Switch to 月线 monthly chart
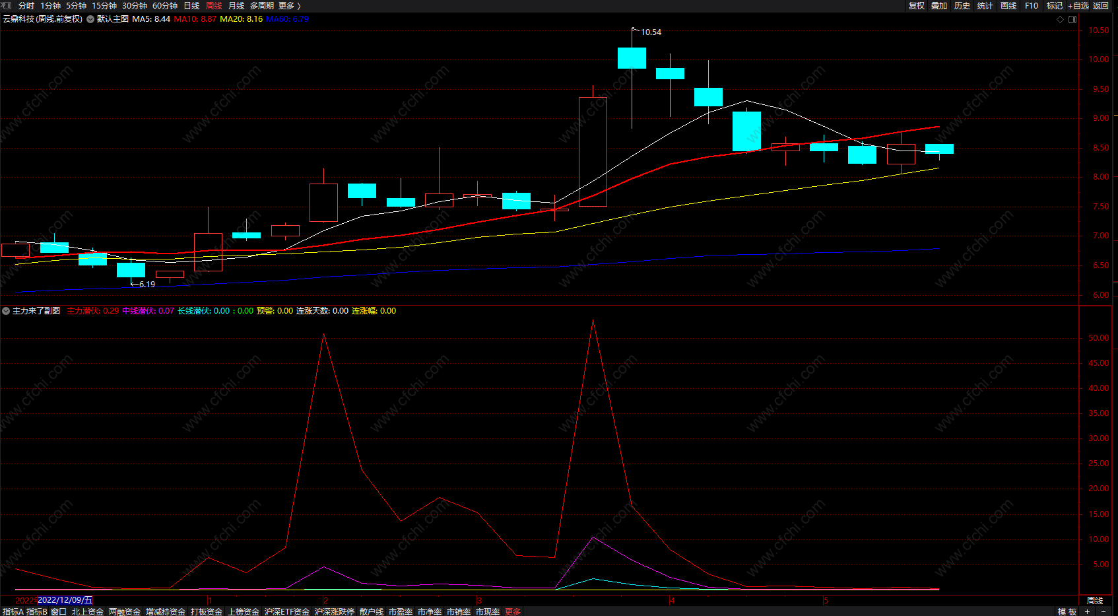Screen dimensions: 1118x616 click(x=236, y=6)
